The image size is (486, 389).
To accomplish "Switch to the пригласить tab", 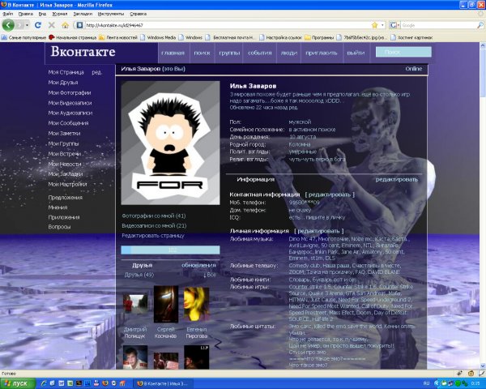I will (x=322, y=53).
